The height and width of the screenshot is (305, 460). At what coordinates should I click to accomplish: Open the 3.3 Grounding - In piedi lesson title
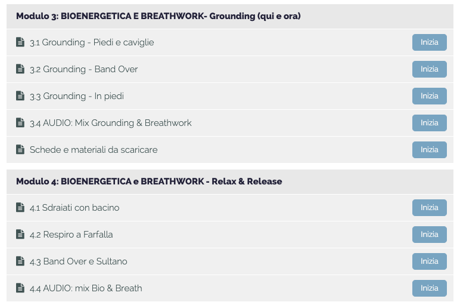point(77,96)
